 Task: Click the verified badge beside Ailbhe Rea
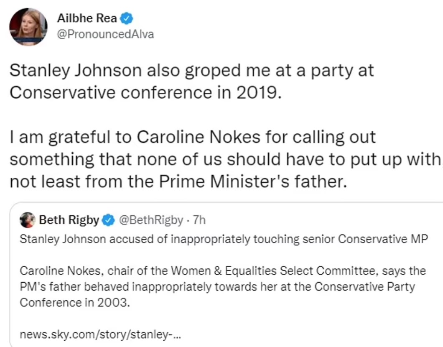[x=126, y=19]
